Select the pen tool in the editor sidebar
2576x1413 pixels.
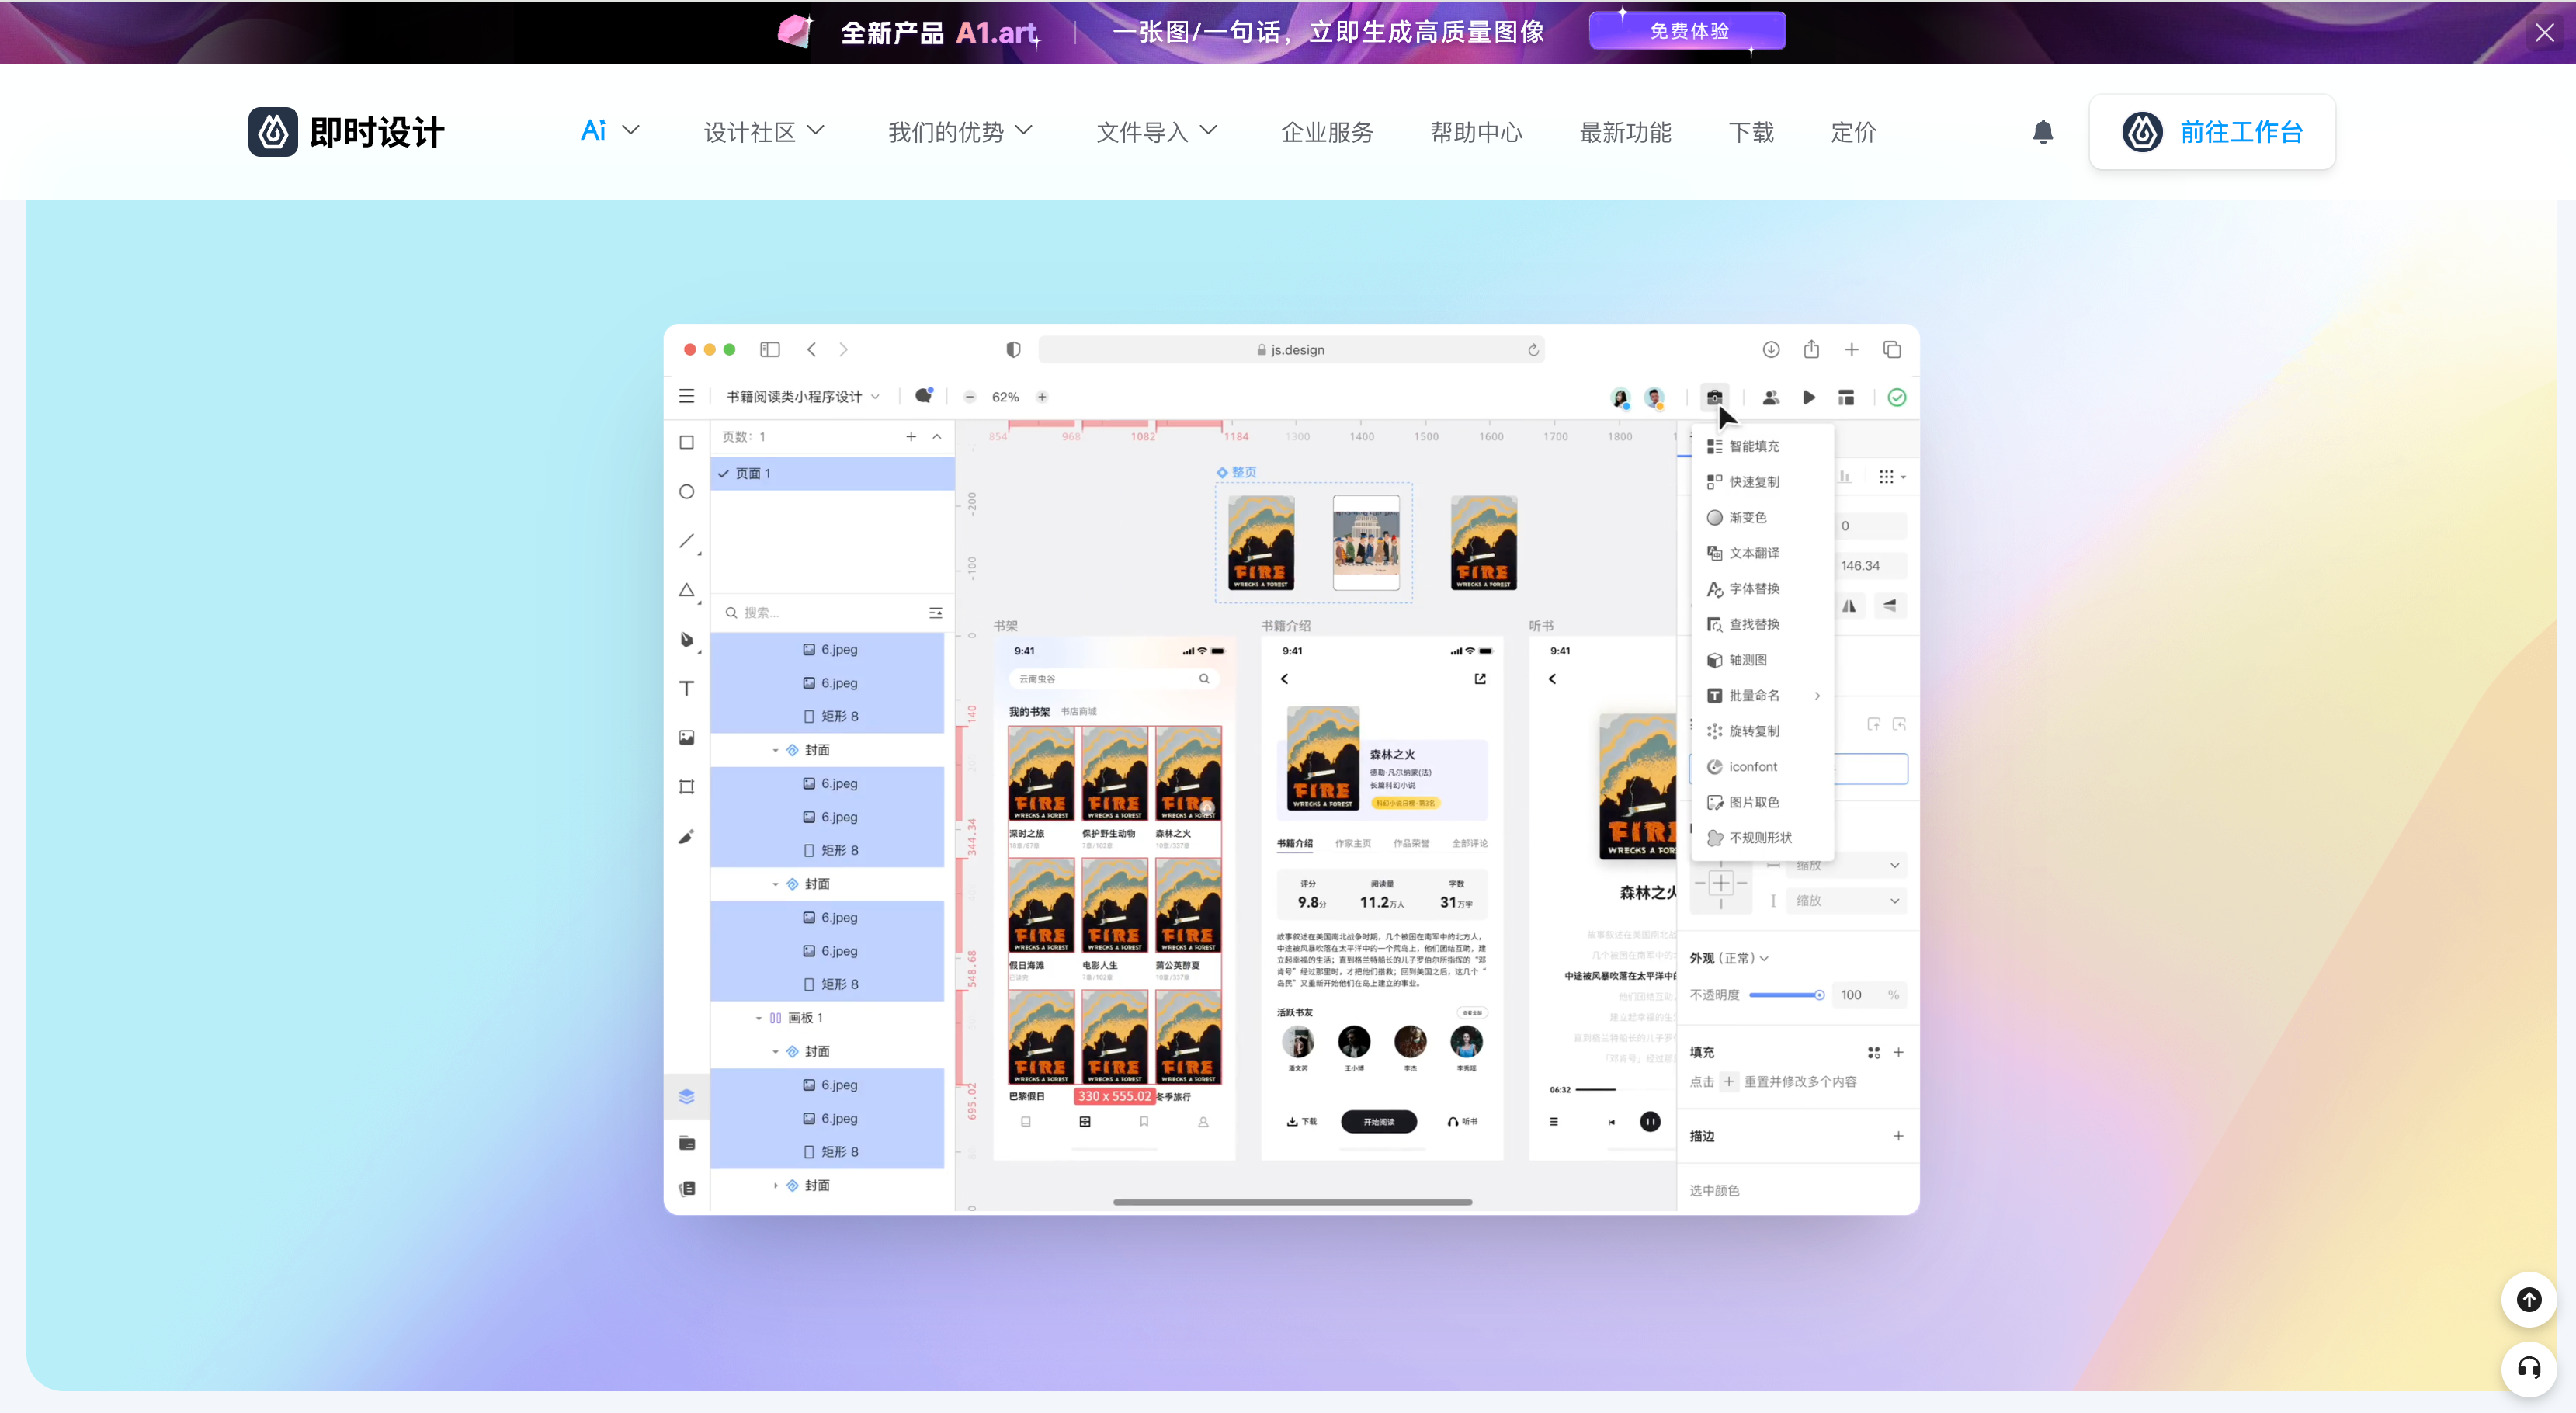coord(687,639)
